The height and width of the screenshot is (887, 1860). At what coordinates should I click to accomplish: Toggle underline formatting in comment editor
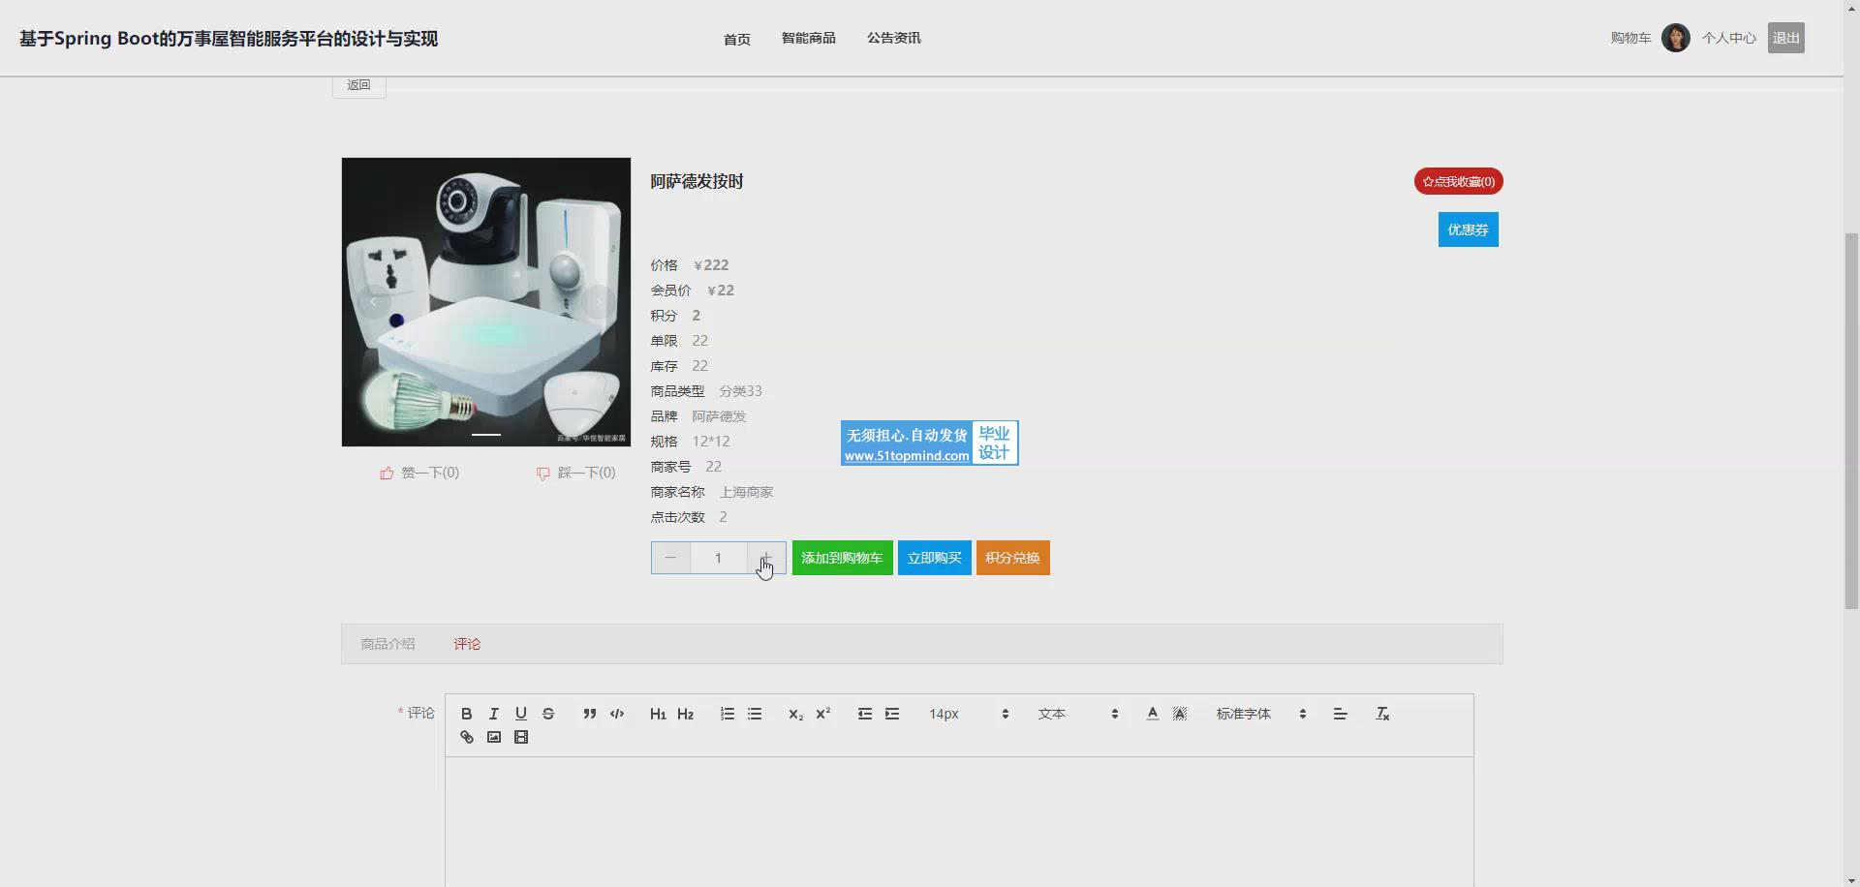[x=521, y=714]
